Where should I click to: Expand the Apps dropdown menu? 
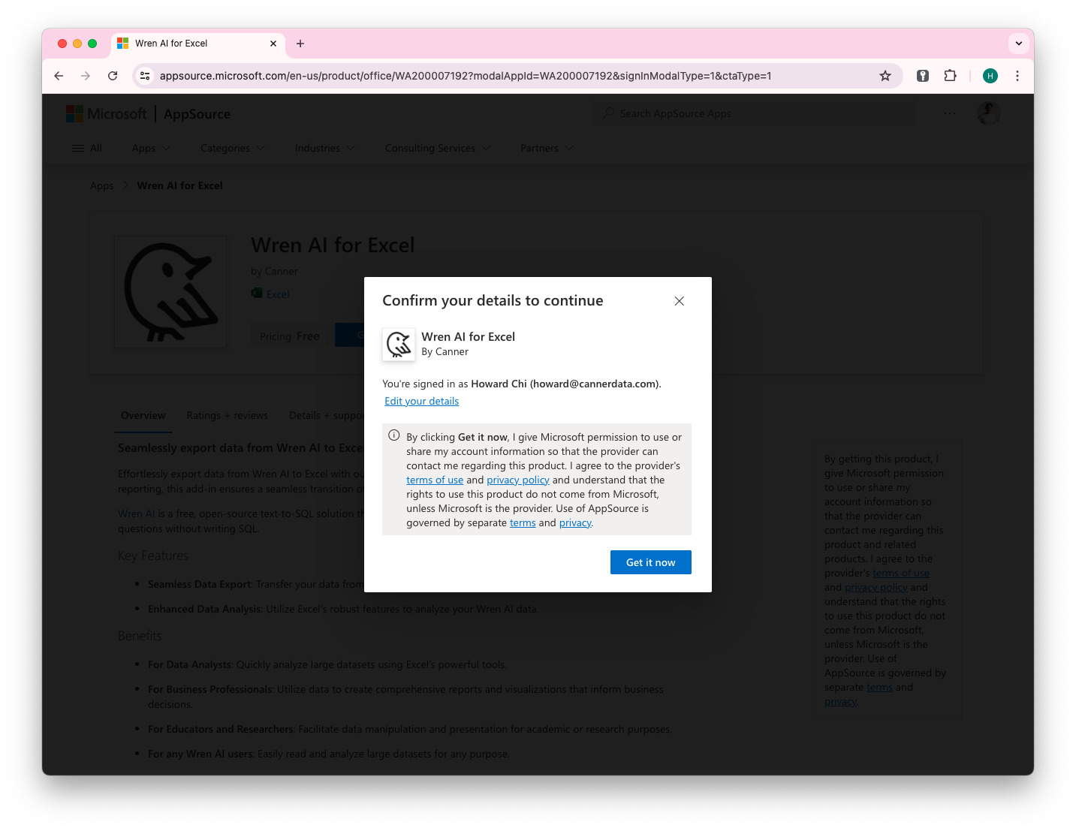point(151,148)
